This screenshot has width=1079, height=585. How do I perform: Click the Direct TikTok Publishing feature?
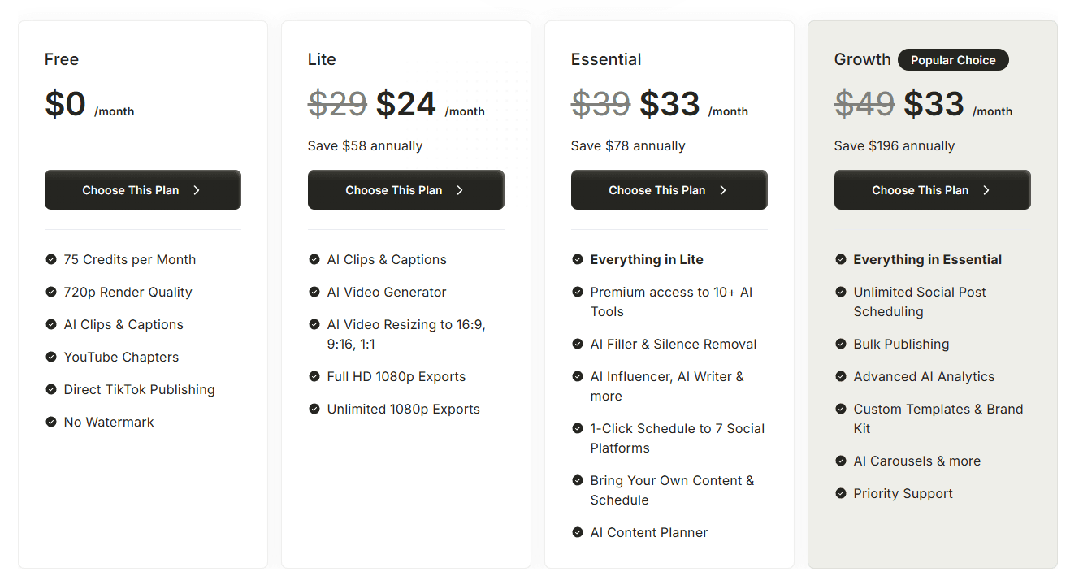point(139,390)
